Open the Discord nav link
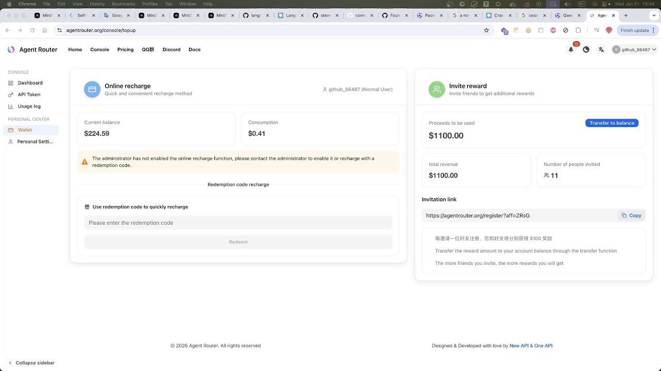This screenshot has width=661, height=371. (x=171, y=49)
